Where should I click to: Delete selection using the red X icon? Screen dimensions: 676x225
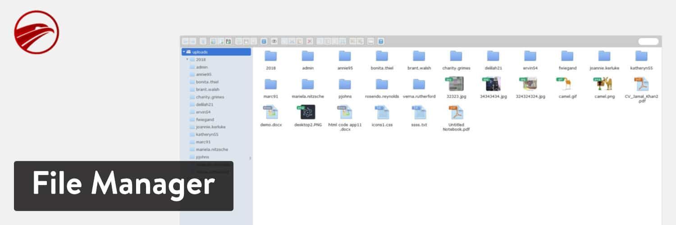[310, 41]
